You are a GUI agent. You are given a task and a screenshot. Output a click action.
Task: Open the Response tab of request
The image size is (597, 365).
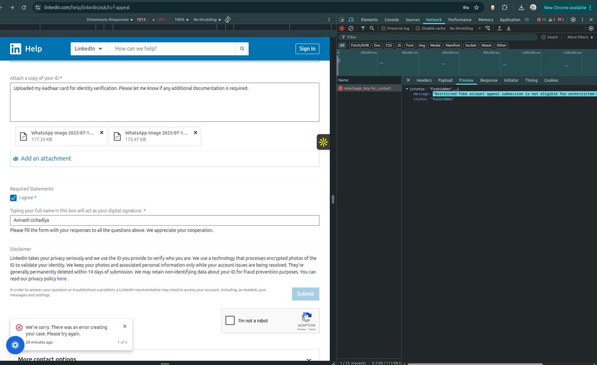(x=489, y=80)
